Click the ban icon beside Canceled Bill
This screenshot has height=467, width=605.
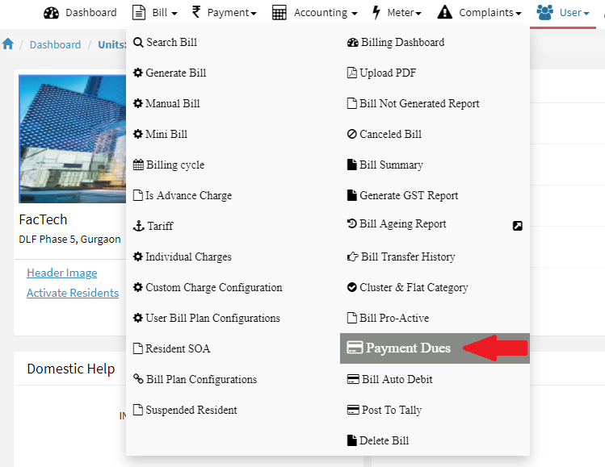point(351,134)
